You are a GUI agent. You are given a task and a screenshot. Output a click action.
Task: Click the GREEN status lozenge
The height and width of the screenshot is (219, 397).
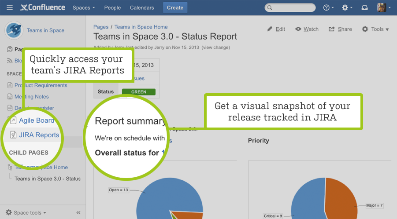pyautogui.click(x=139, y=92)
